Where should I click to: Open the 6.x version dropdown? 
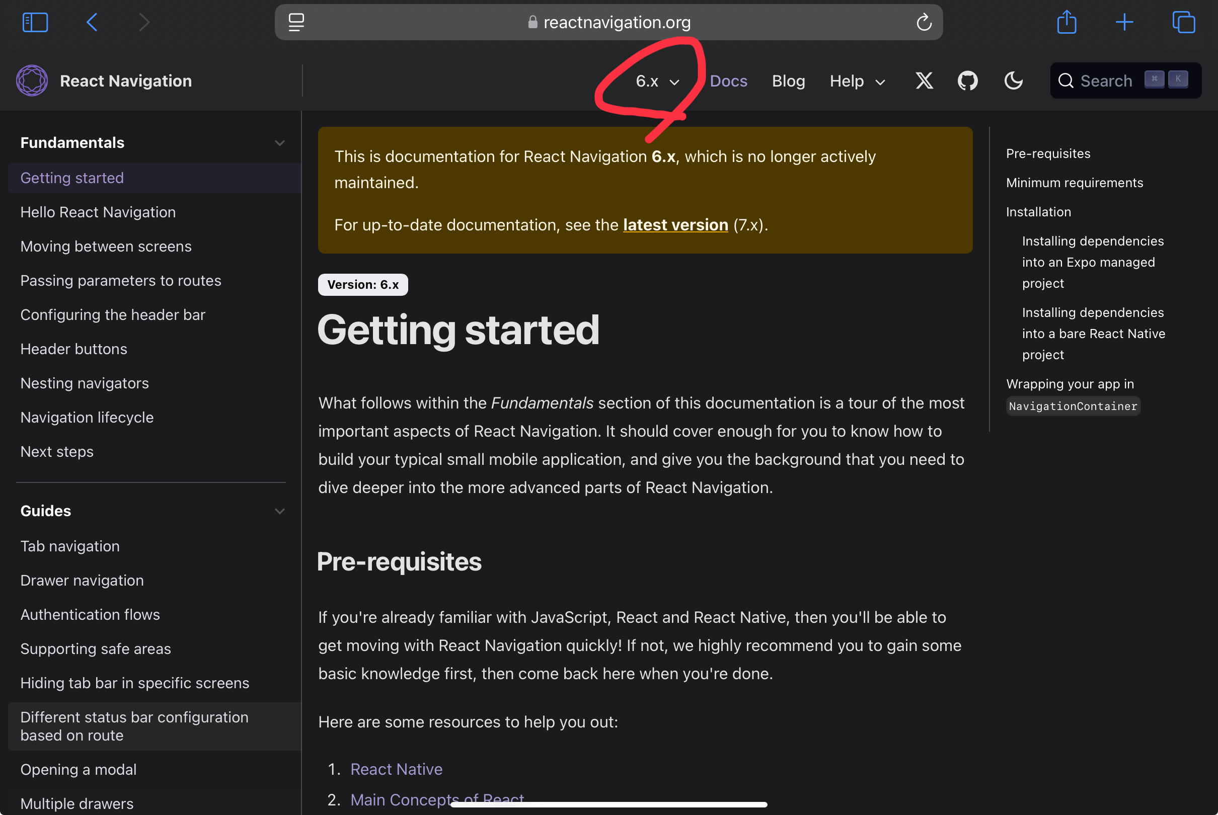pos(657,81)
